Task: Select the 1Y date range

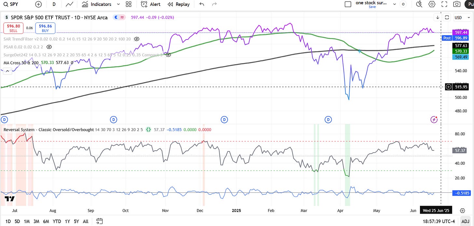Action: (x=67, y=221)
